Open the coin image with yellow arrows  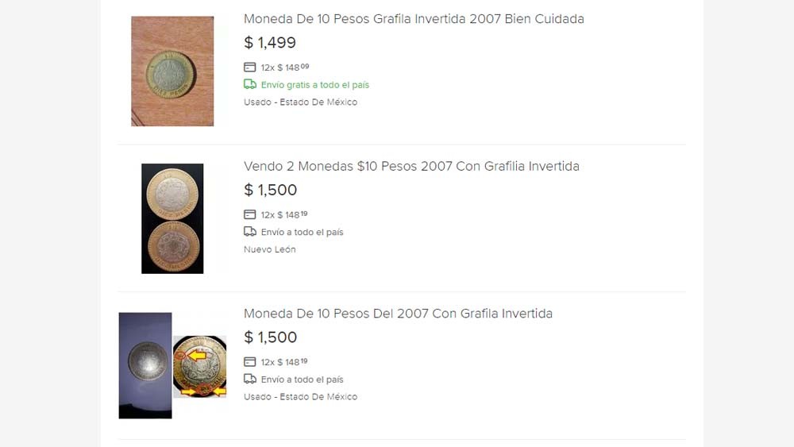199,366
